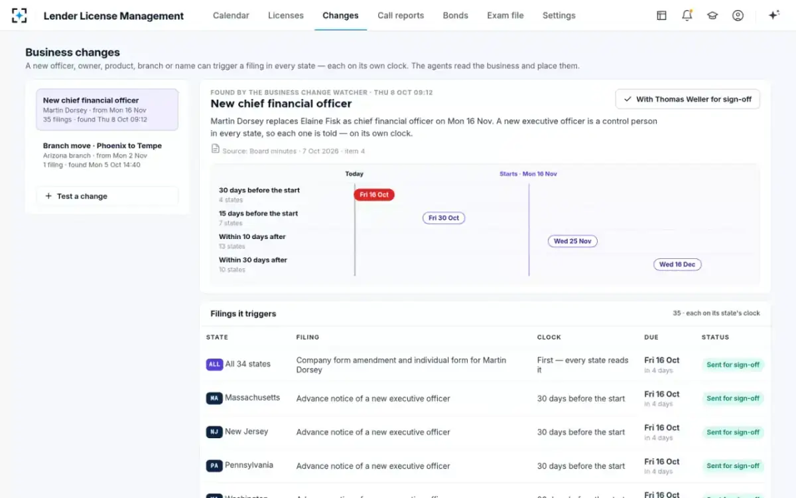The width and height of the screenshot is (796, 498).
Task: Open the Board minutes source link
Action: tap(294, 151)
